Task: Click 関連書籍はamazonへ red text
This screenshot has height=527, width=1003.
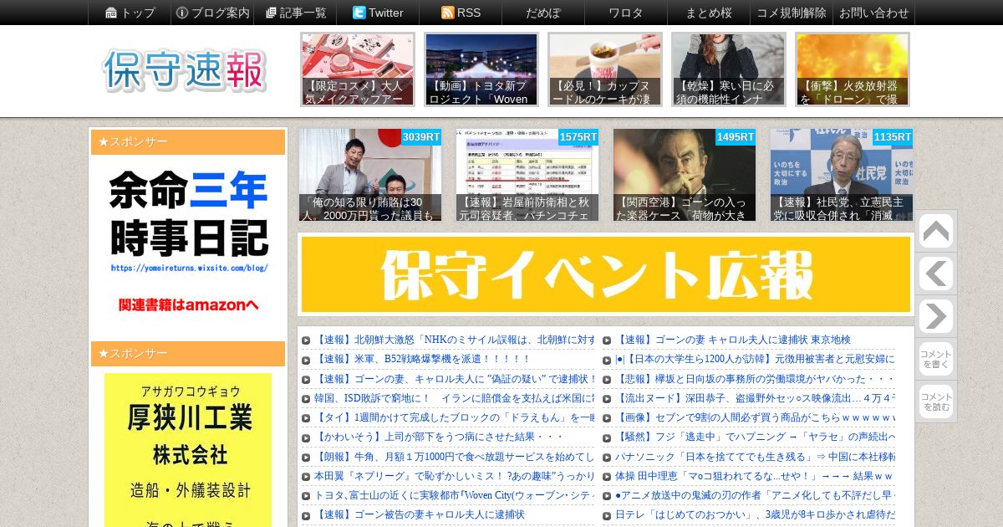Action: click(189, 304)
